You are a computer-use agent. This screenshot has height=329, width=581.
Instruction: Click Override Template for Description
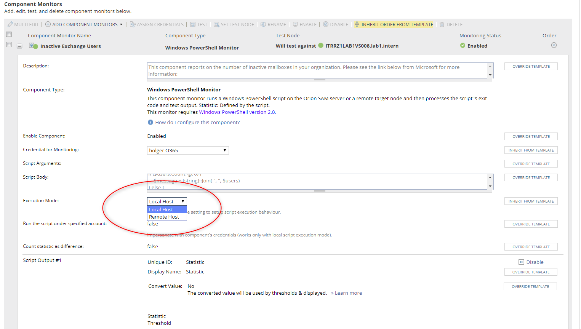tap(531, 66)
